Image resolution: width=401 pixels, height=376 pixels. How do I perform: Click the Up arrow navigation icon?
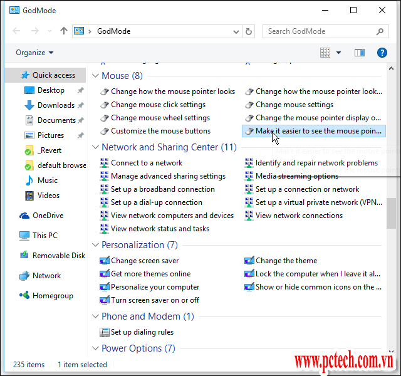pos(63,31)
